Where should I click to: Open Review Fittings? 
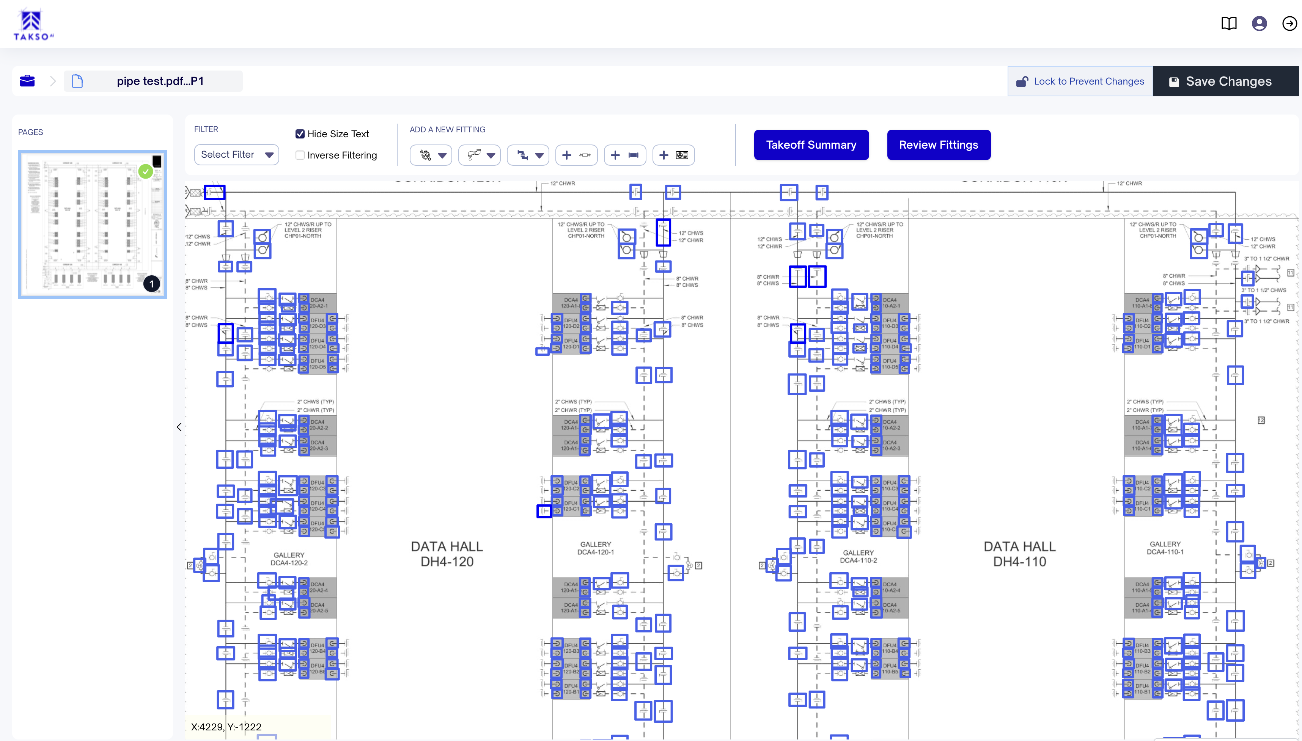pyautogui.click(x=938, y=145)
